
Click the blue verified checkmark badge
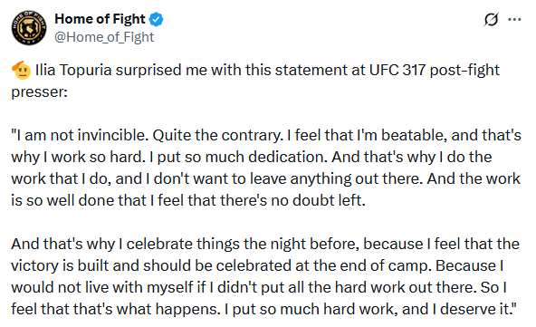pos(157,19)
